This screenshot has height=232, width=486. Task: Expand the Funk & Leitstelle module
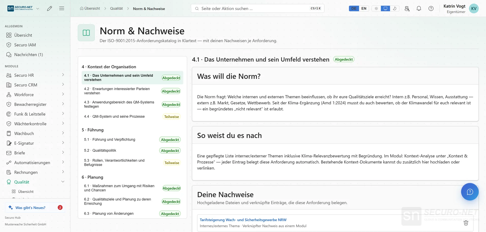point(63,114)
